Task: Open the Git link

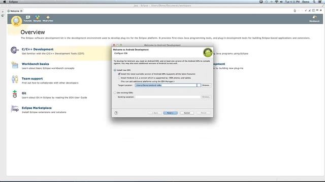Action: (x=24, y=93)
